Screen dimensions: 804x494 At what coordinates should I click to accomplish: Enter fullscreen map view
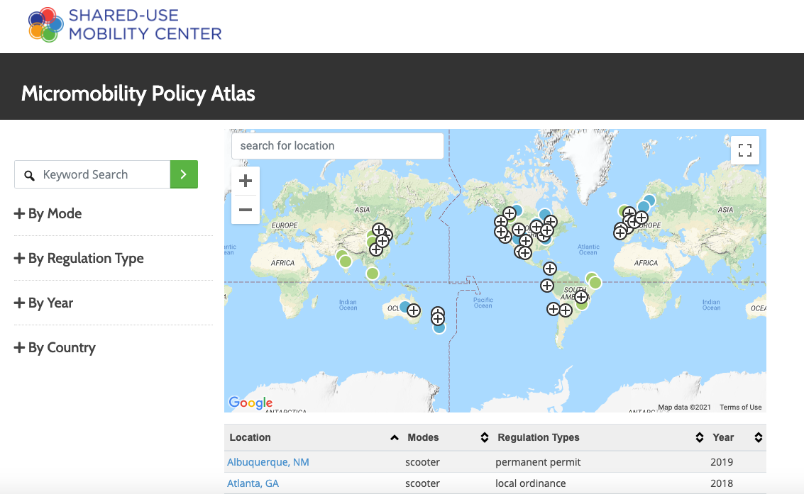(744, 150)
